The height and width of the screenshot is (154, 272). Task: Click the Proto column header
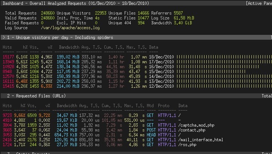(x=164, y=106)
